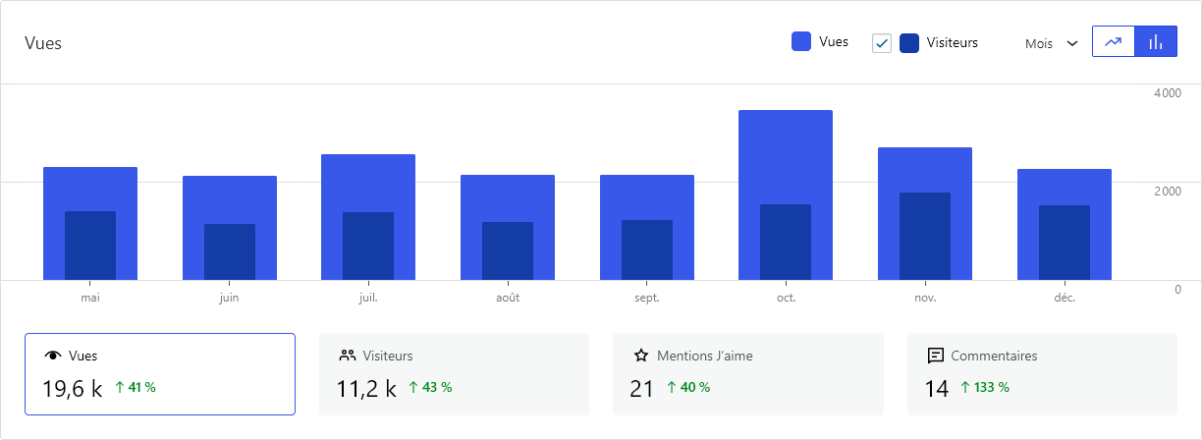Click the star icon for Mentions J'aime
Viewport: 1202px width, 440px height.
click(x=641, y=357)
